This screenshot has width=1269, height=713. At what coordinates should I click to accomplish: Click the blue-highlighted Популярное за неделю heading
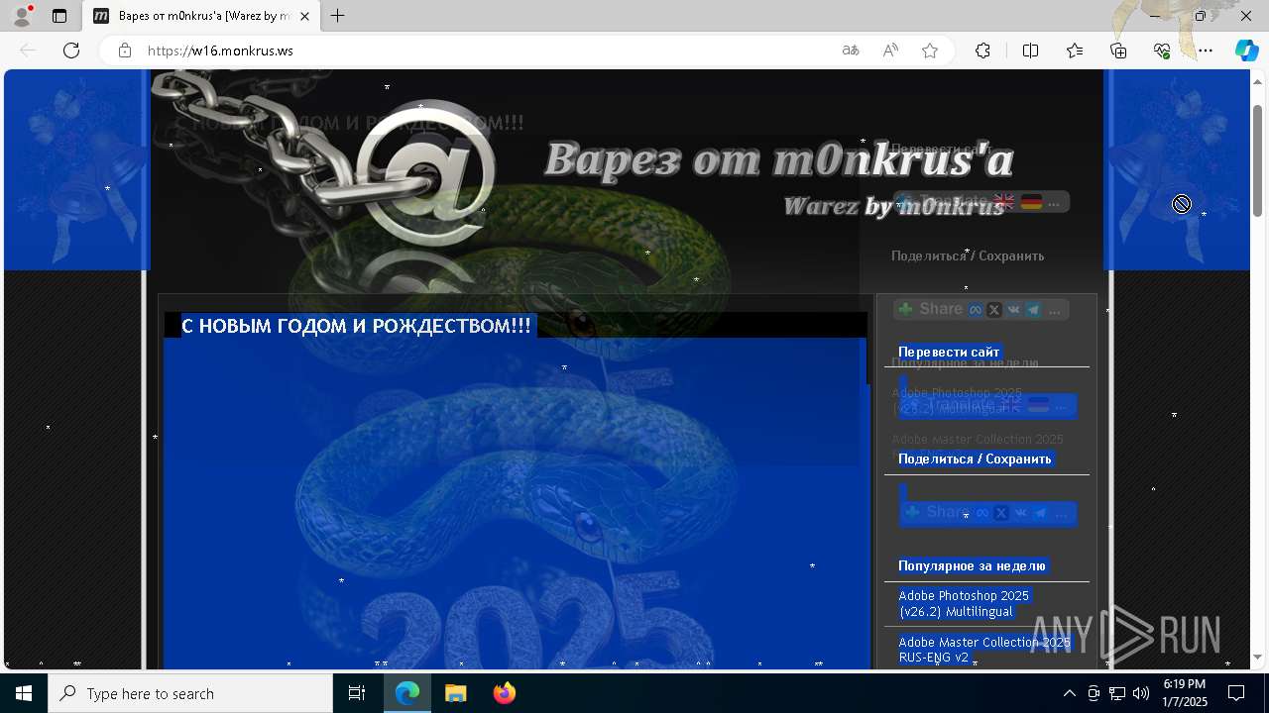point(972,566)
